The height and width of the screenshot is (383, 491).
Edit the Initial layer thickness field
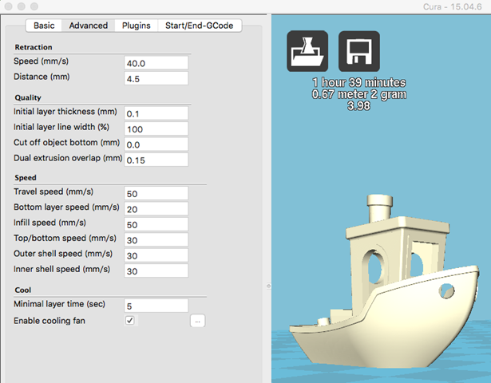pos(156,113)
